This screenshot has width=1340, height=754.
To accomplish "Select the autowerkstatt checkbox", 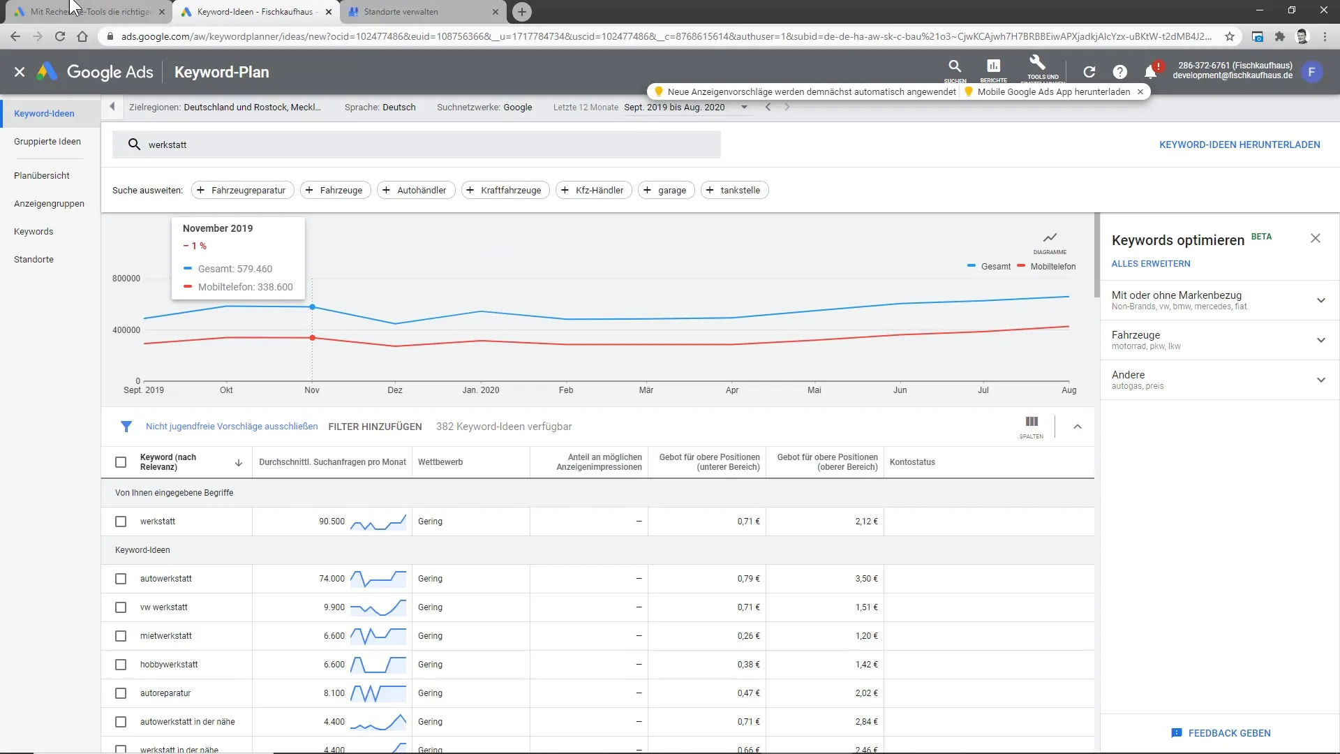I will tap(121, 579).
